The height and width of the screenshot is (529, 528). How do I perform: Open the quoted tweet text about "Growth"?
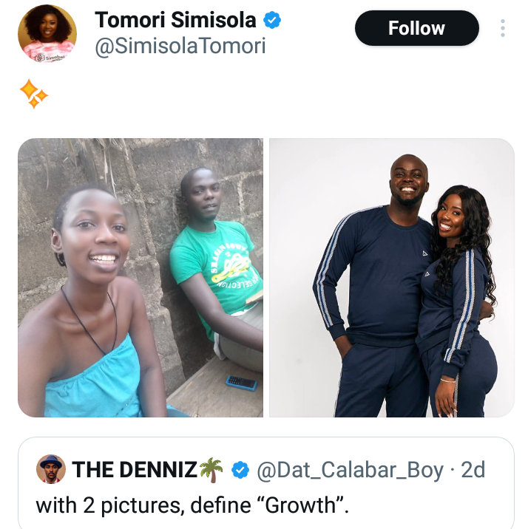pos(192,505)
